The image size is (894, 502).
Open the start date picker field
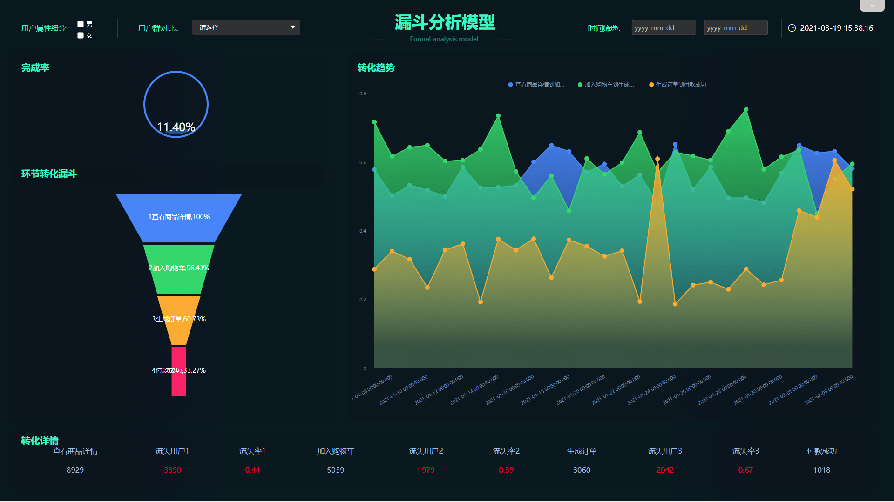coord(663,28)
